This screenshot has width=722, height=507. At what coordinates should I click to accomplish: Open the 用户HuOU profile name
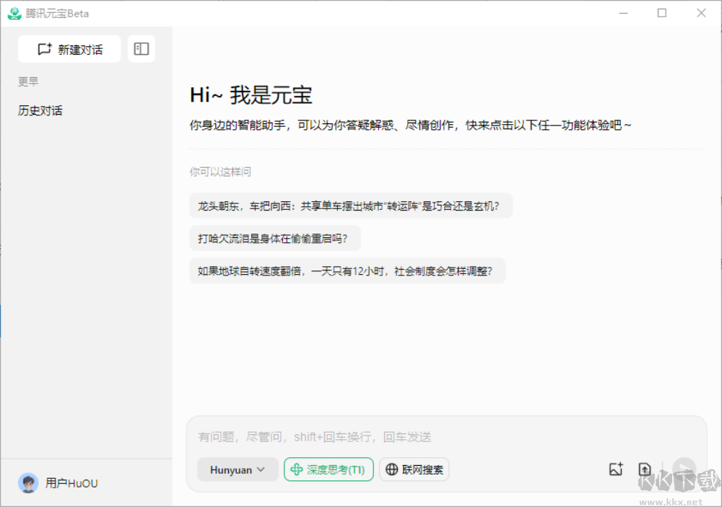tap(71, 483)
